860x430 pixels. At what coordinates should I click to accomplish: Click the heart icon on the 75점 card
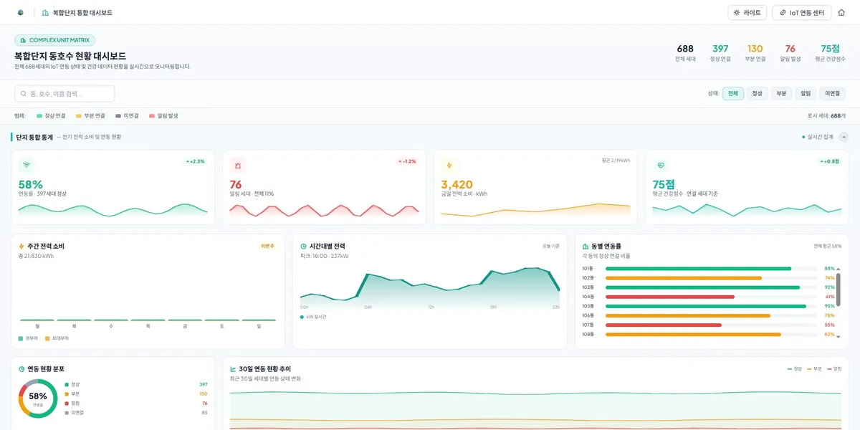(661, 166)
